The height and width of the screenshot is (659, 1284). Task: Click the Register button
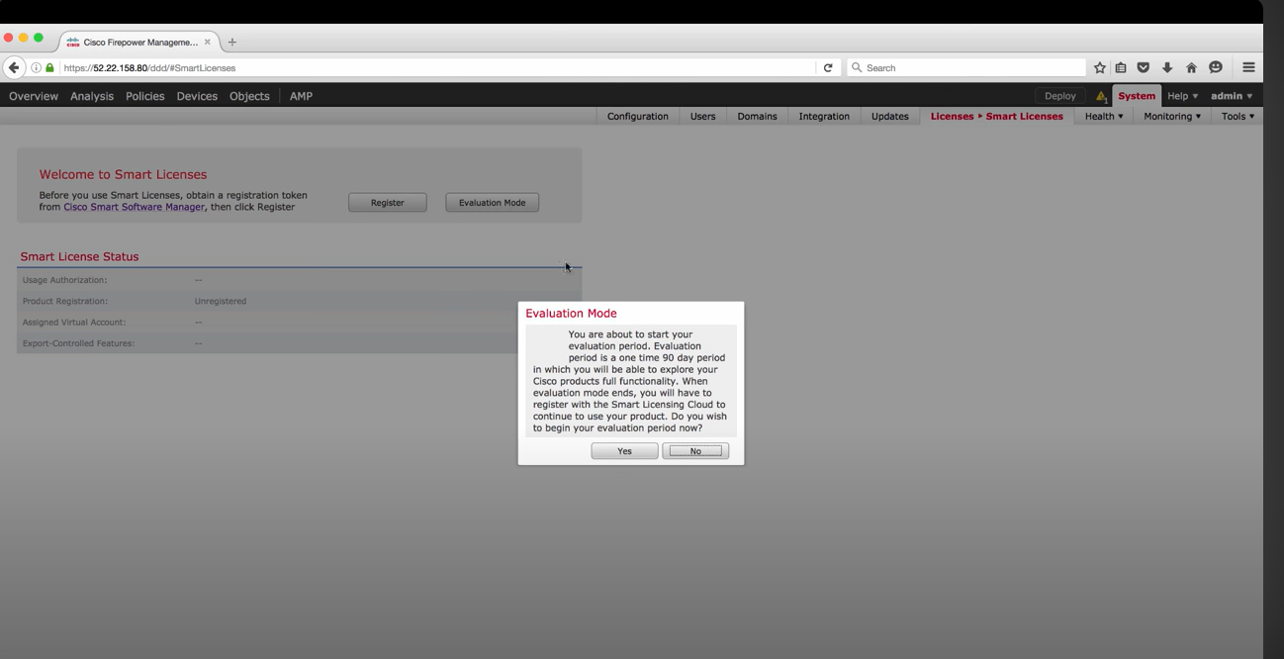(x=388, y=203)
